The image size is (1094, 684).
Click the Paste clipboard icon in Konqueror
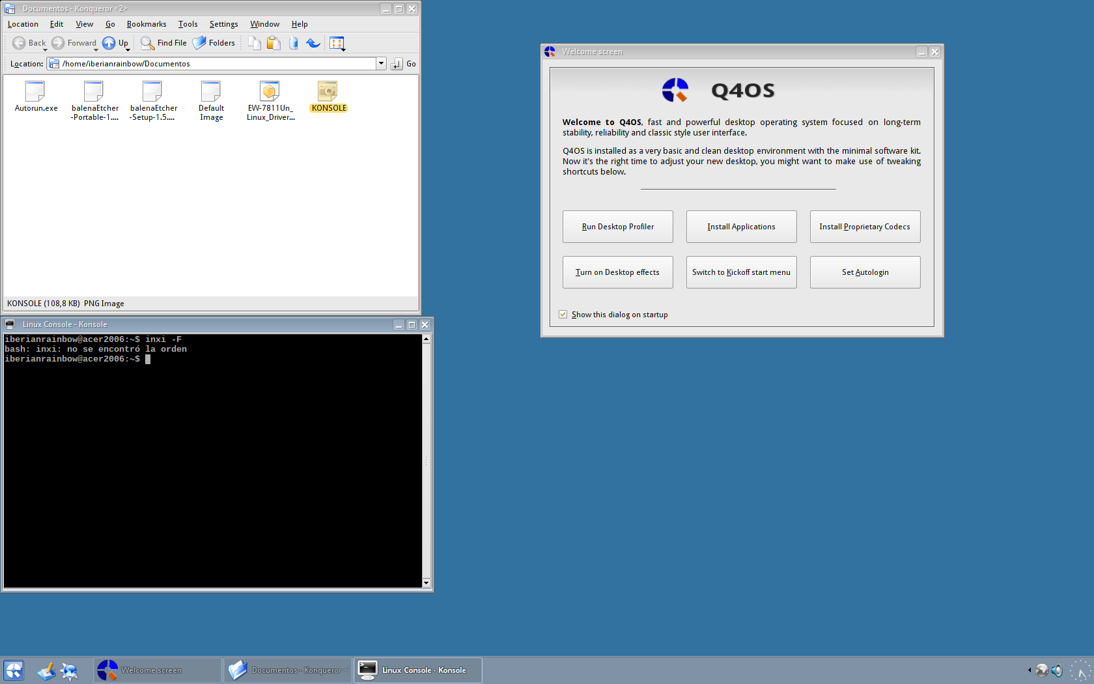coord(274,43)
